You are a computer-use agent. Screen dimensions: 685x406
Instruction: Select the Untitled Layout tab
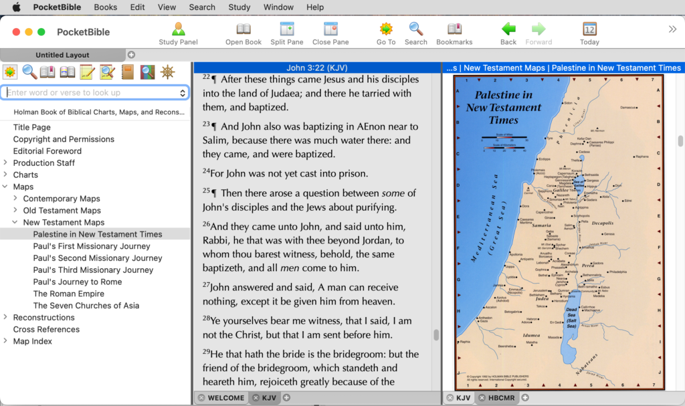(62, 55)
